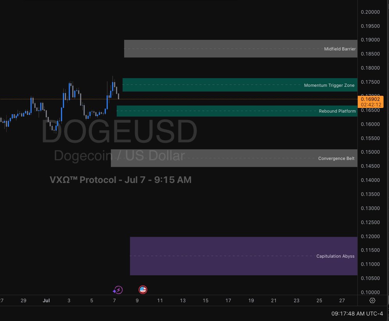
Task: Click the 0.10000 price axis level
Action: coord(370,292)
